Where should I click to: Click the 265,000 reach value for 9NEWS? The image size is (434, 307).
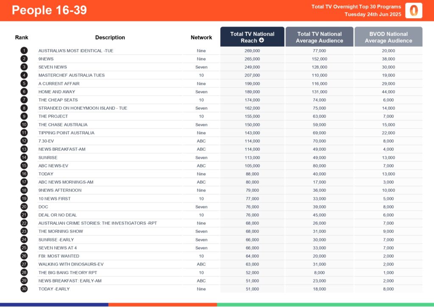pos(252,59)
